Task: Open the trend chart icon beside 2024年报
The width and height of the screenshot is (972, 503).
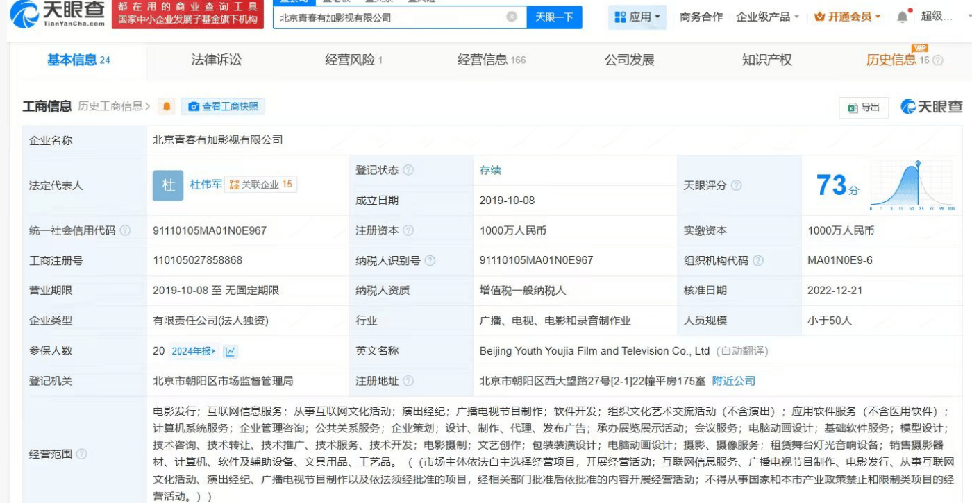Action: (231, 351)
